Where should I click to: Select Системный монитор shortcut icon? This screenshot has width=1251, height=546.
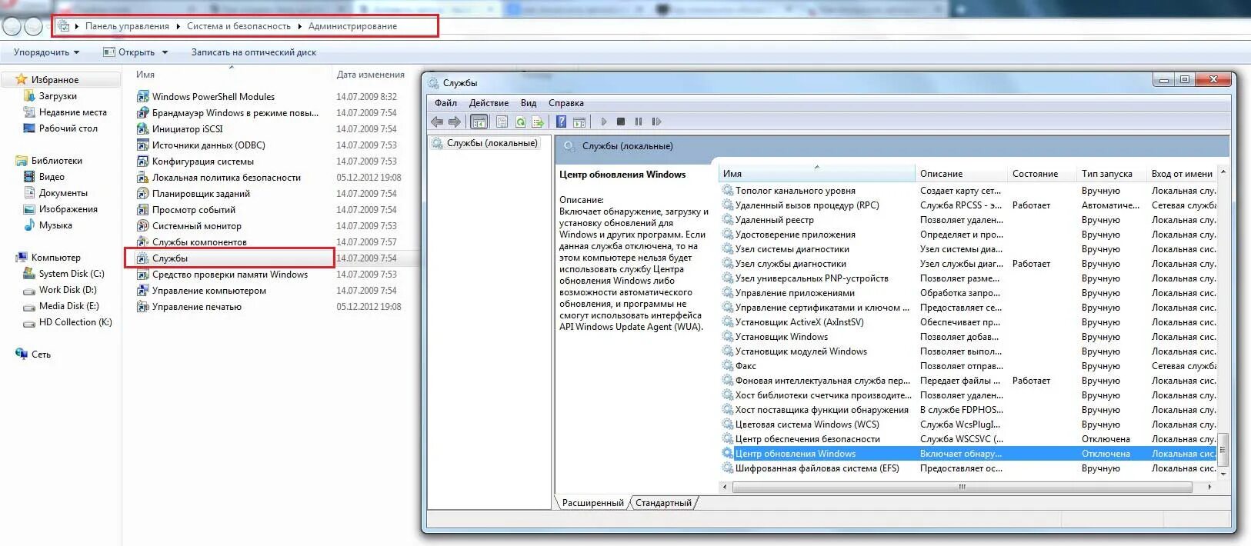click(x=142, y=226)
